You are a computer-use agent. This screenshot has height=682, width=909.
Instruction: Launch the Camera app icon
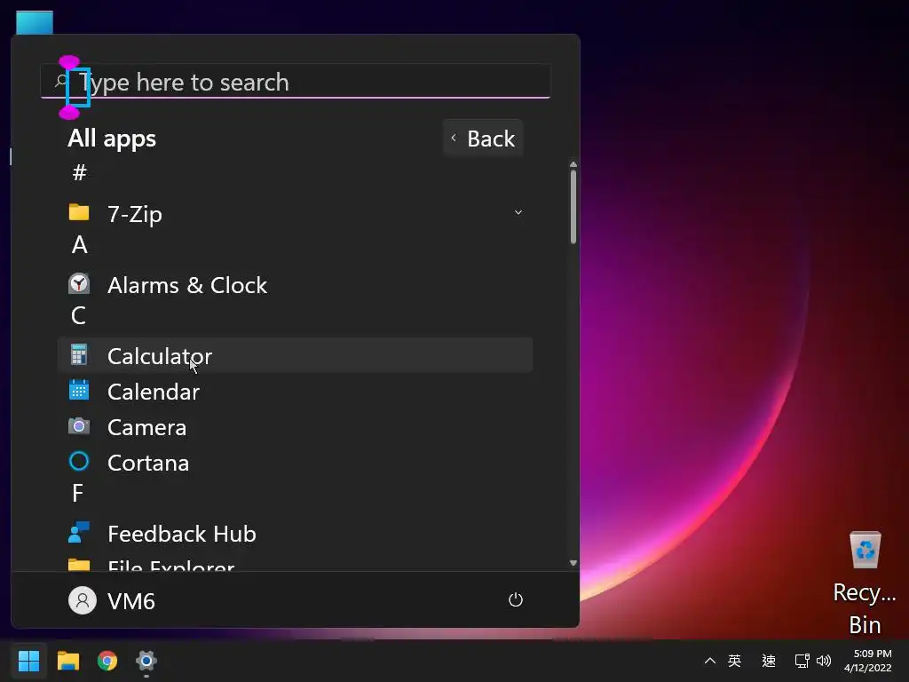click(x=79, y=426)
